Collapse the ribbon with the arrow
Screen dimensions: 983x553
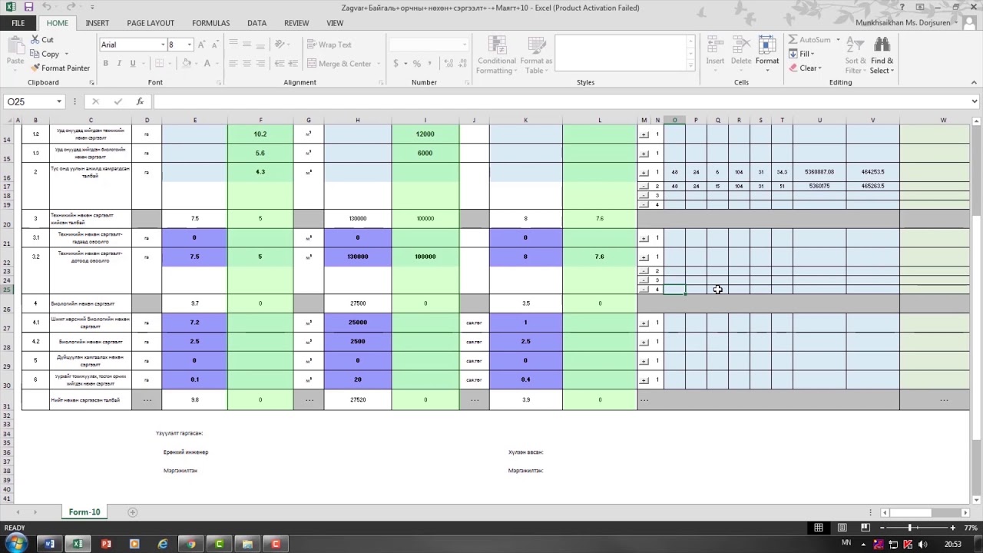pyautogui.click(x=975, y=82)
